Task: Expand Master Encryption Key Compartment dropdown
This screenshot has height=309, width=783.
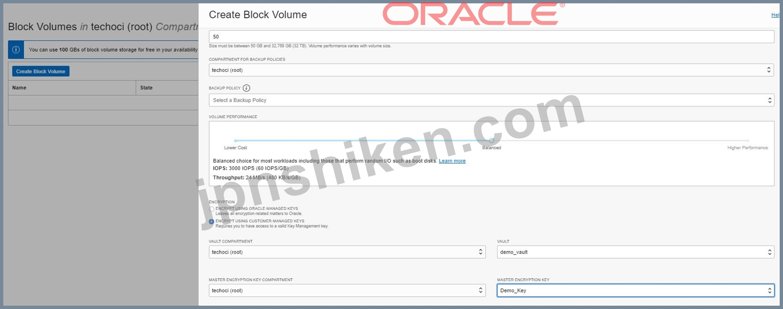Action: point(347,291)
